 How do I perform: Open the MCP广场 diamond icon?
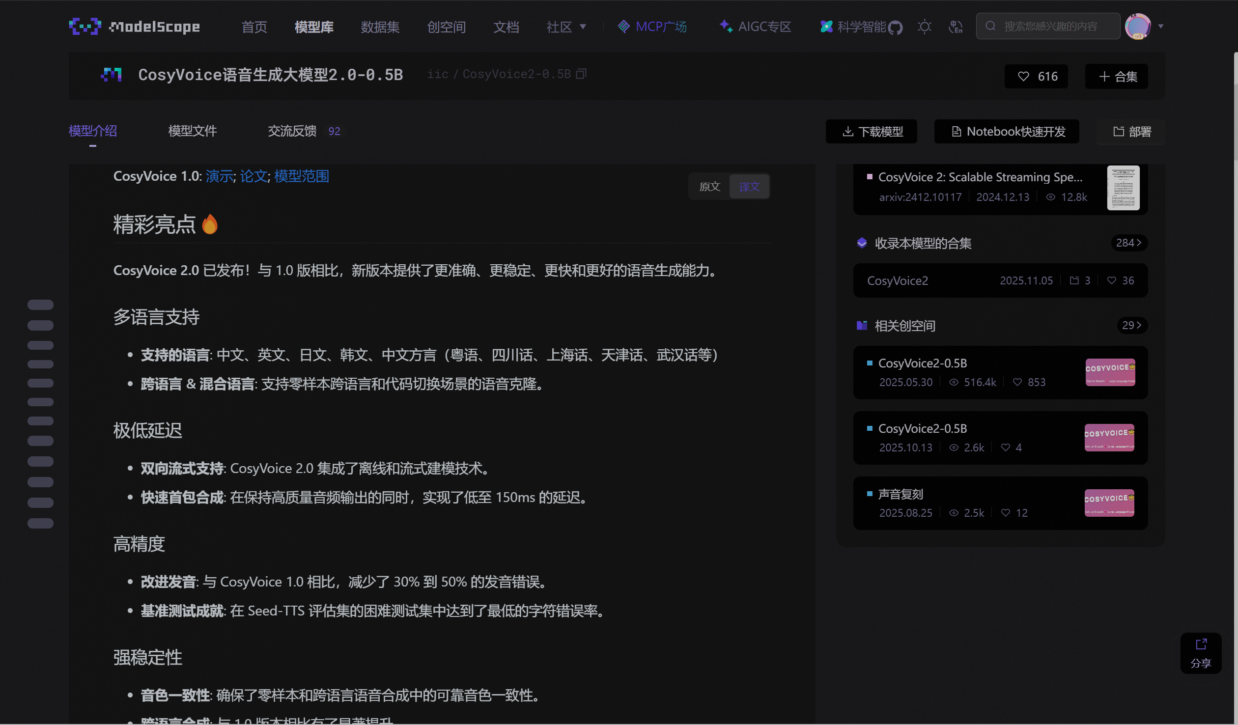click(x=624, y=27)
